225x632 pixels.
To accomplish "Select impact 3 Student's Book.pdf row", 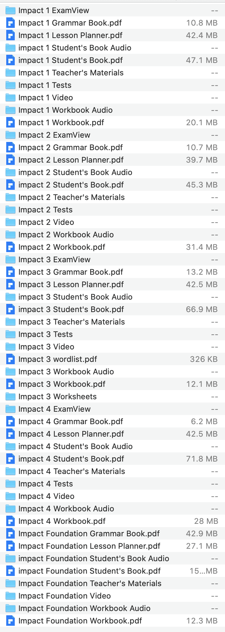I will point(71,309).
